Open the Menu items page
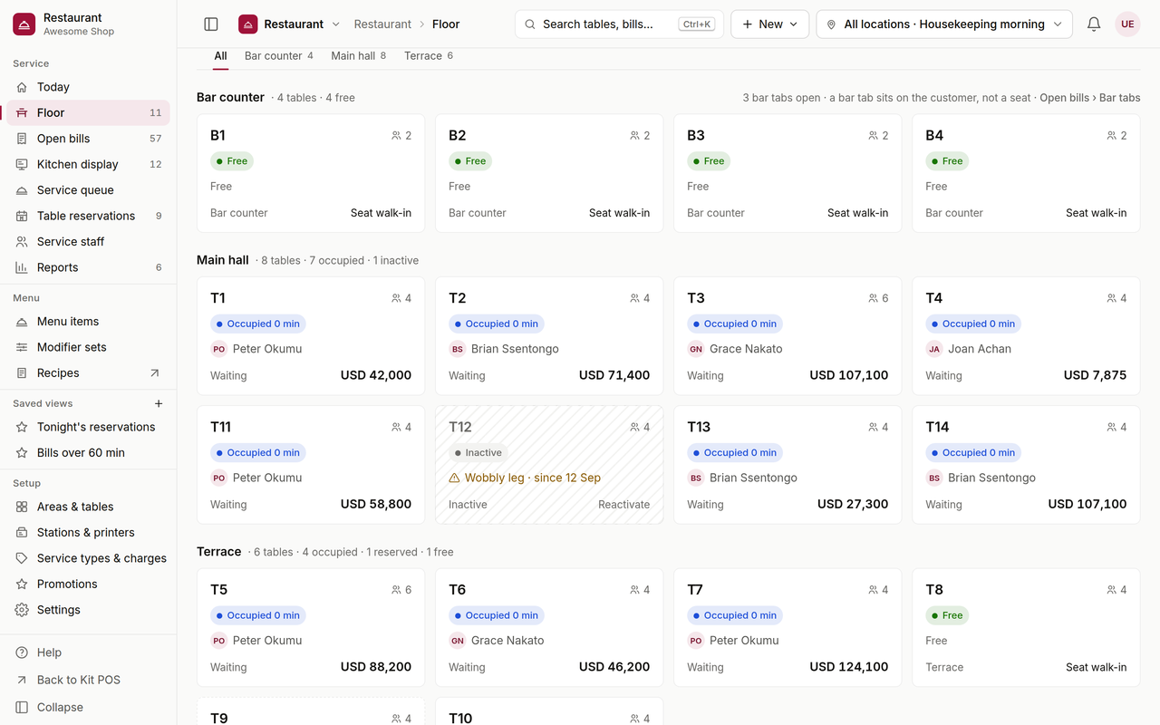 coord(88,322)
